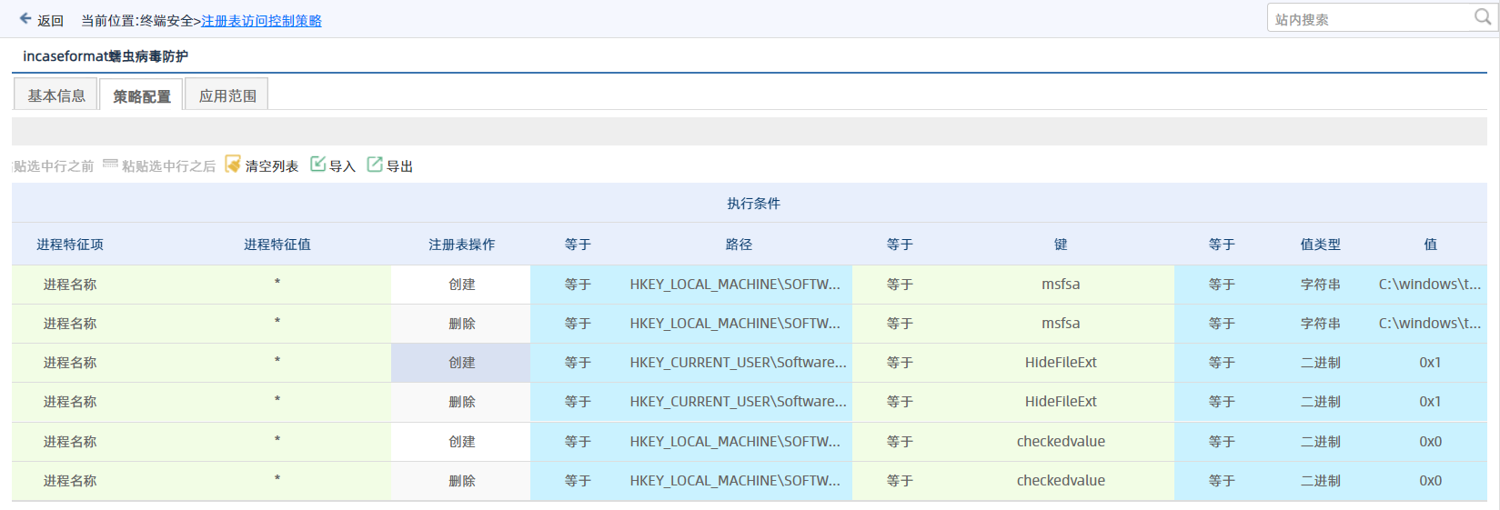Click the msfsa key in first row

pyautogui.click(x=1061, y=285)
